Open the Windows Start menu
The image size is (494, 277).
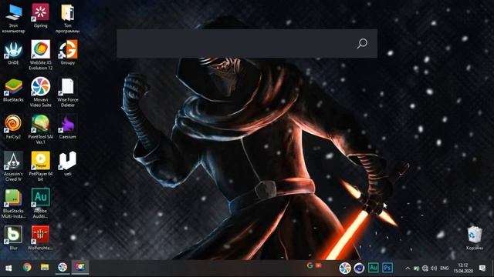pos(8,268)
